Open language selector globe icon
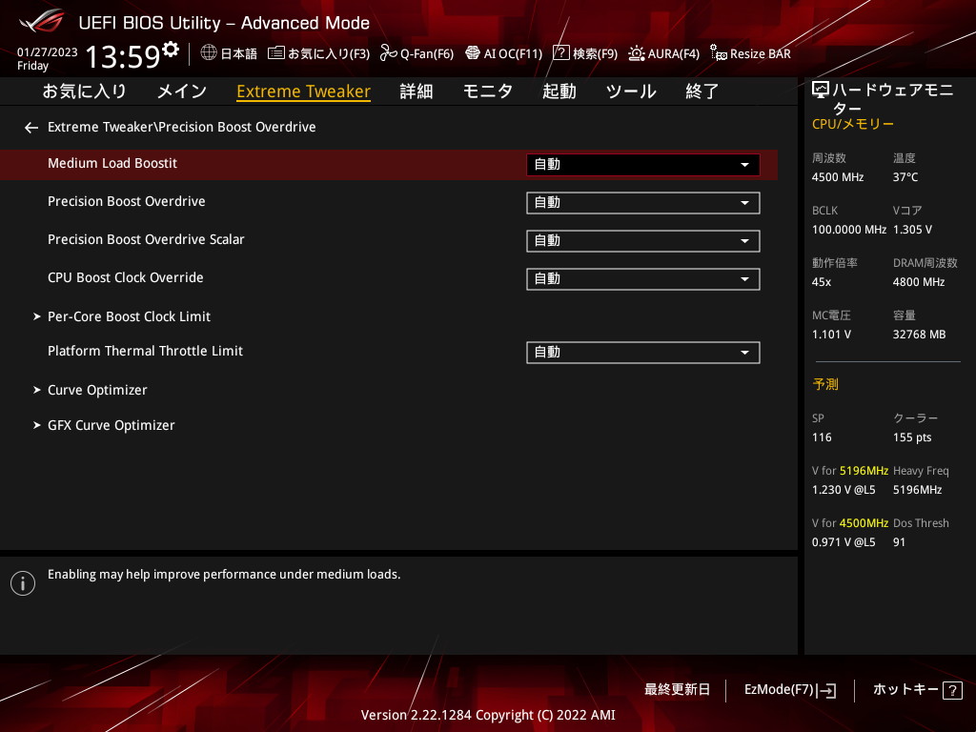976x732 pixels. [x=209, y=53]
